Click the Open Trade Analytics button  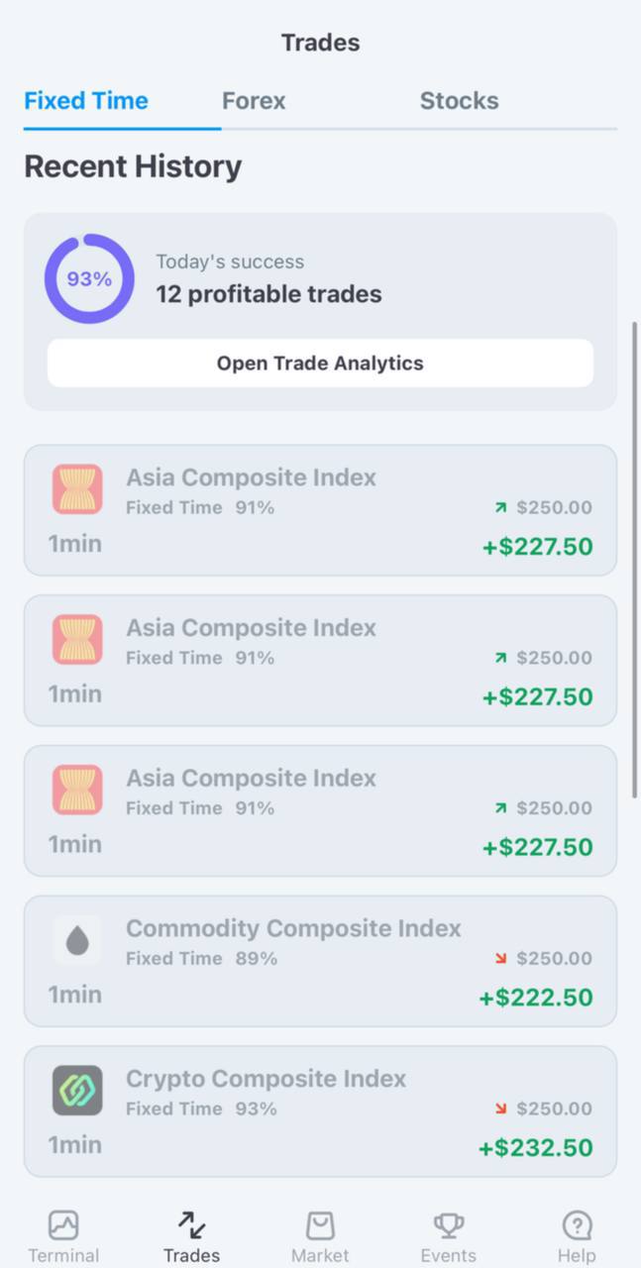(x=320, y=364)
